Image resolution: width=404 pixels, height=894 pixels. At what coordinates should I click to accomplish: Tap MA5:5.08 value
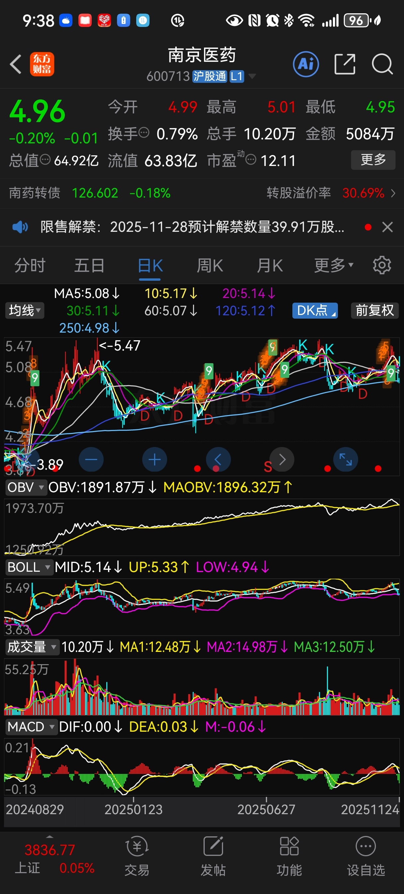pyautogui.click(x=87, y=294)
